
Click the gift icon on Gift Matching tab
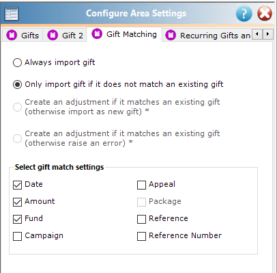(97, 34)
